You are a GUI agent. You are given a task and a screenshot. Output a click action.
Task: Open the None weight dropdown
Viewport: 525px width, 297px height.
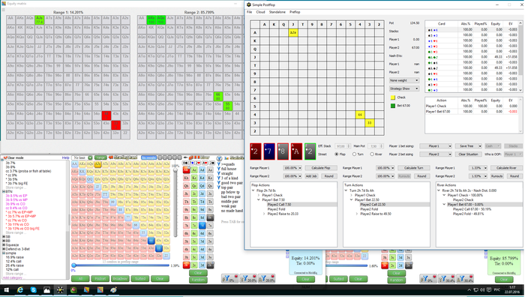coord(404,80)
